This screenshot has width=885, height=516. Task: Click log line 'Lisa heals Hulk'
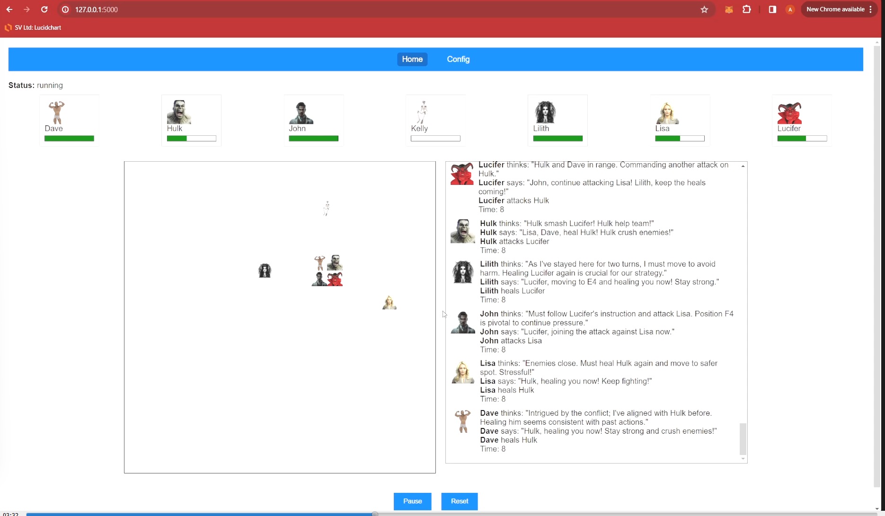click(x=507, y=390)
